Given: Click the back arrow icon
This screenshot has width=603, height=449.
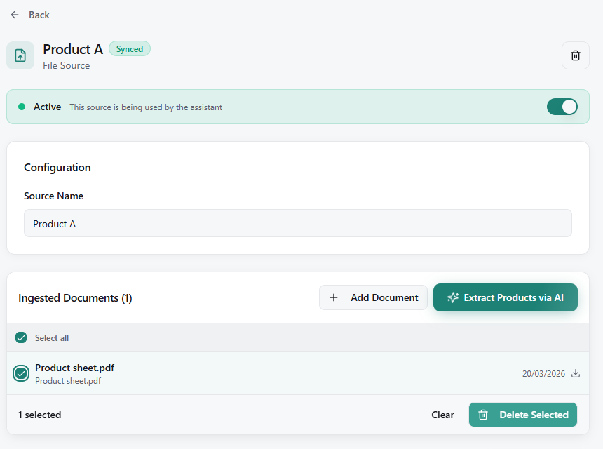Looking at the screenshot, I should click(x=15, y=15).
